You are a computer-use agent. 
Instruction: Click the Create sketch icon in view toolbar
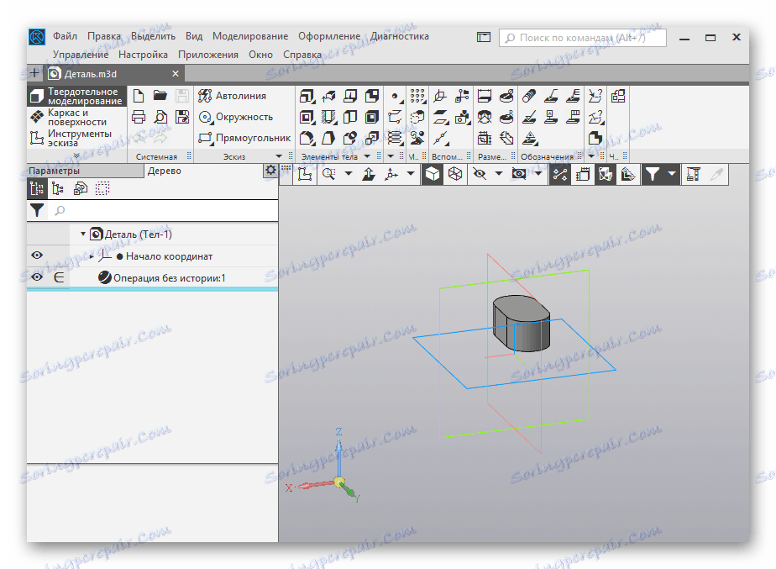(305, 174)
